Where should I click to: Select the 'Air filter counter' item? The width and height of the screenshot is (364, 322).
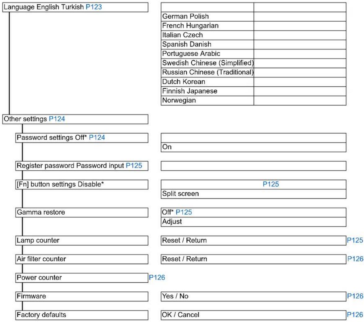click(82, 259)
